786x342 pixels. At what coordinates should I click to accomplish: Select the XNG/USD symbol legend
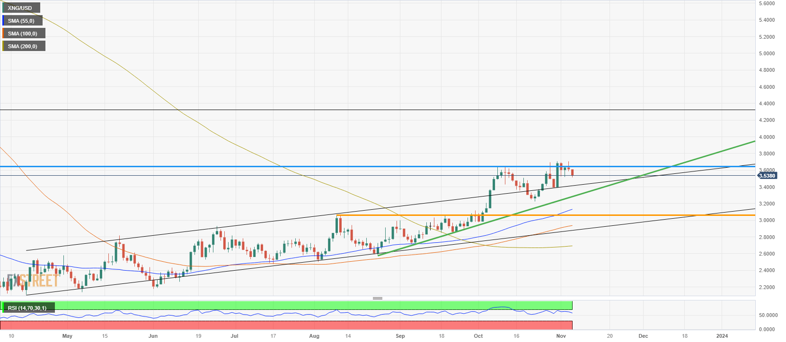20,8
